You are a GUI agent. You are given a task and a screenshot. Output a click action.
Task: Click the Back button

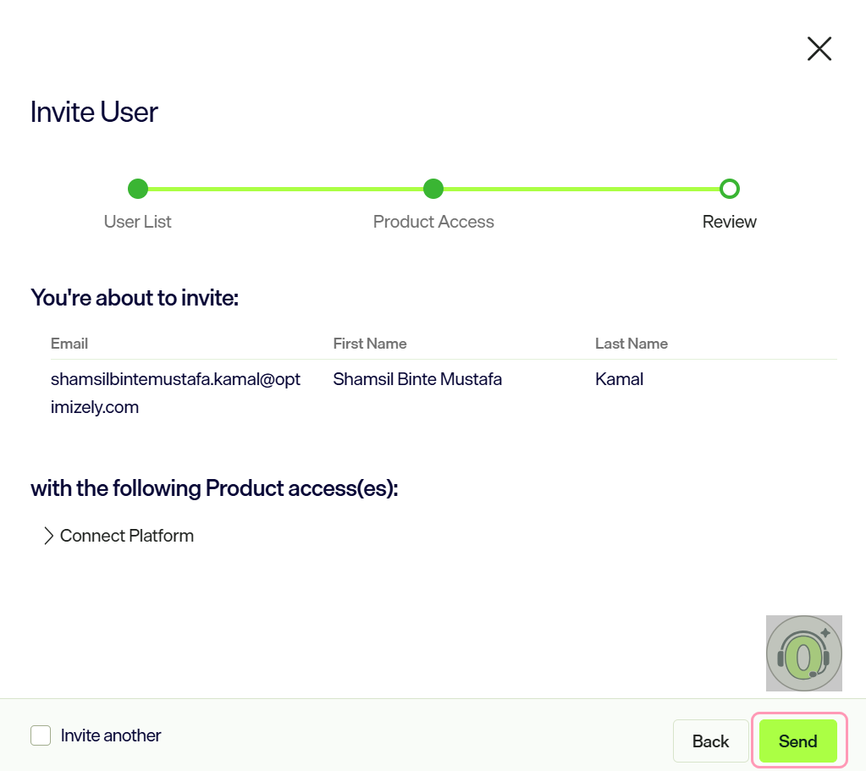click(x=711, y=741)
